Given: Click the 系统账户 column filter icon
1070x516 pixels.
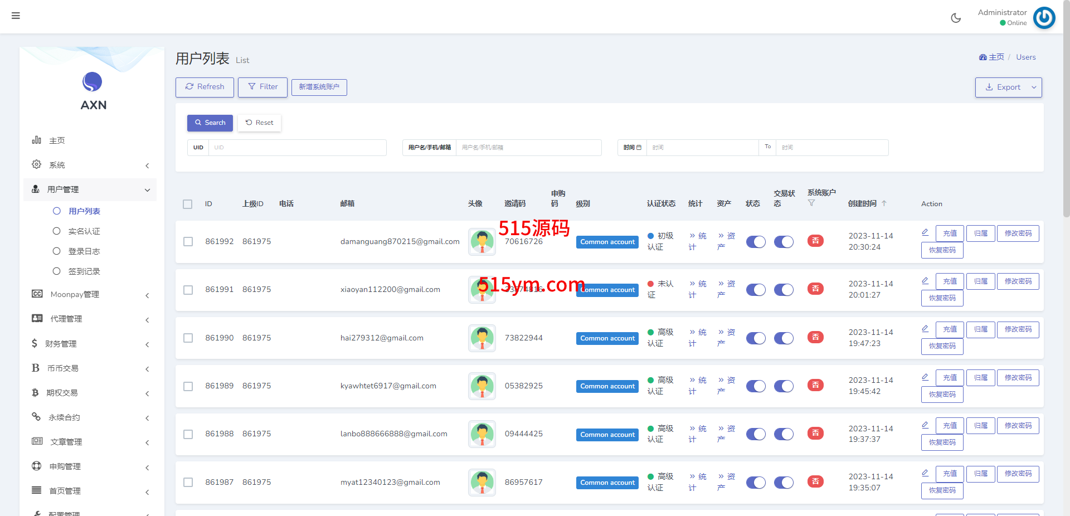Looking at the screenshot, I should [x=811, y=203].
